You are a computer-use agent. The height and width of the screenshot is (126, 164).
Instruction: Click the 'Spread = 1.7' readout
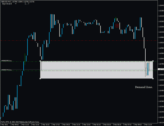coord(16,4)
